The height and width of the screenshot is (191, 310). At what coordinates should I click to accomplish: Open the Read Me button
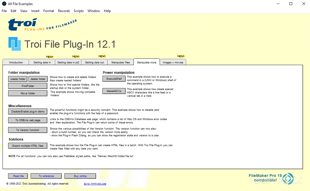(18, 176)
